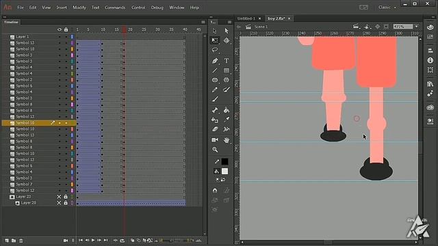Image resolution: width=438 pixels, height=246 pixels.
Task: Click the Center Stage icon
Action: tap(377, 27)
